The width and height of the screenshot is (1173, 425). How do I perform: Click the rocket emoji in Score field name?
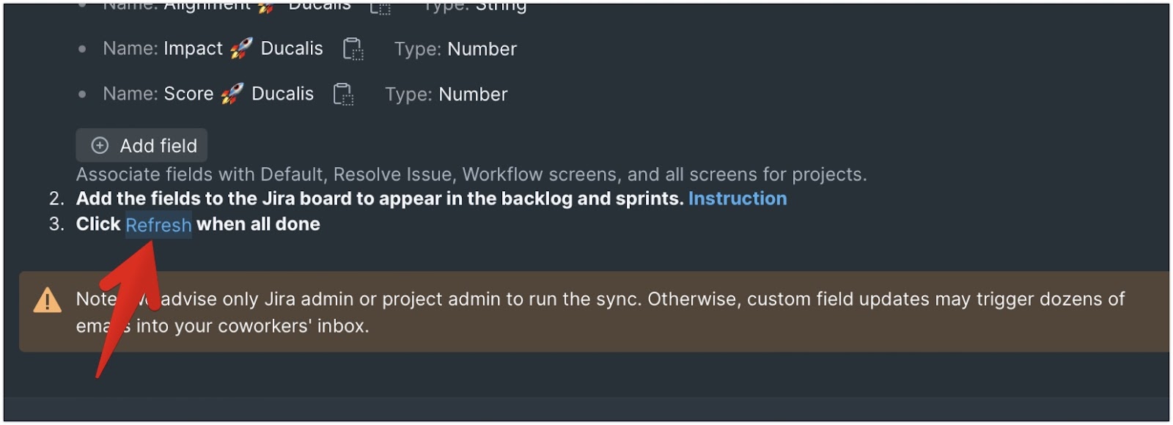pos(232,94)
